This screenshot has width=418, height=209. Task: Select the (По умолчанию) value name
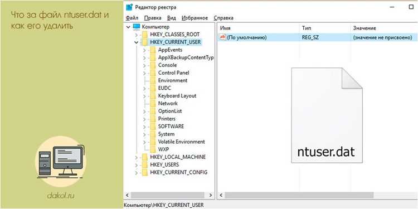click(x=247, y=37)
